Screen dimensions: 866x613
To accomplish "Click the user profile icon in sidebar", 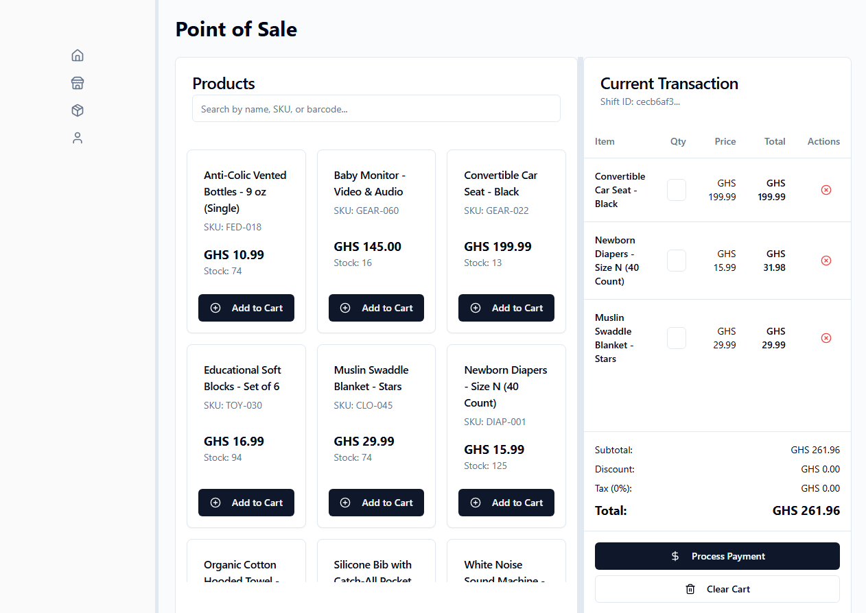I will tap(77, 137).
